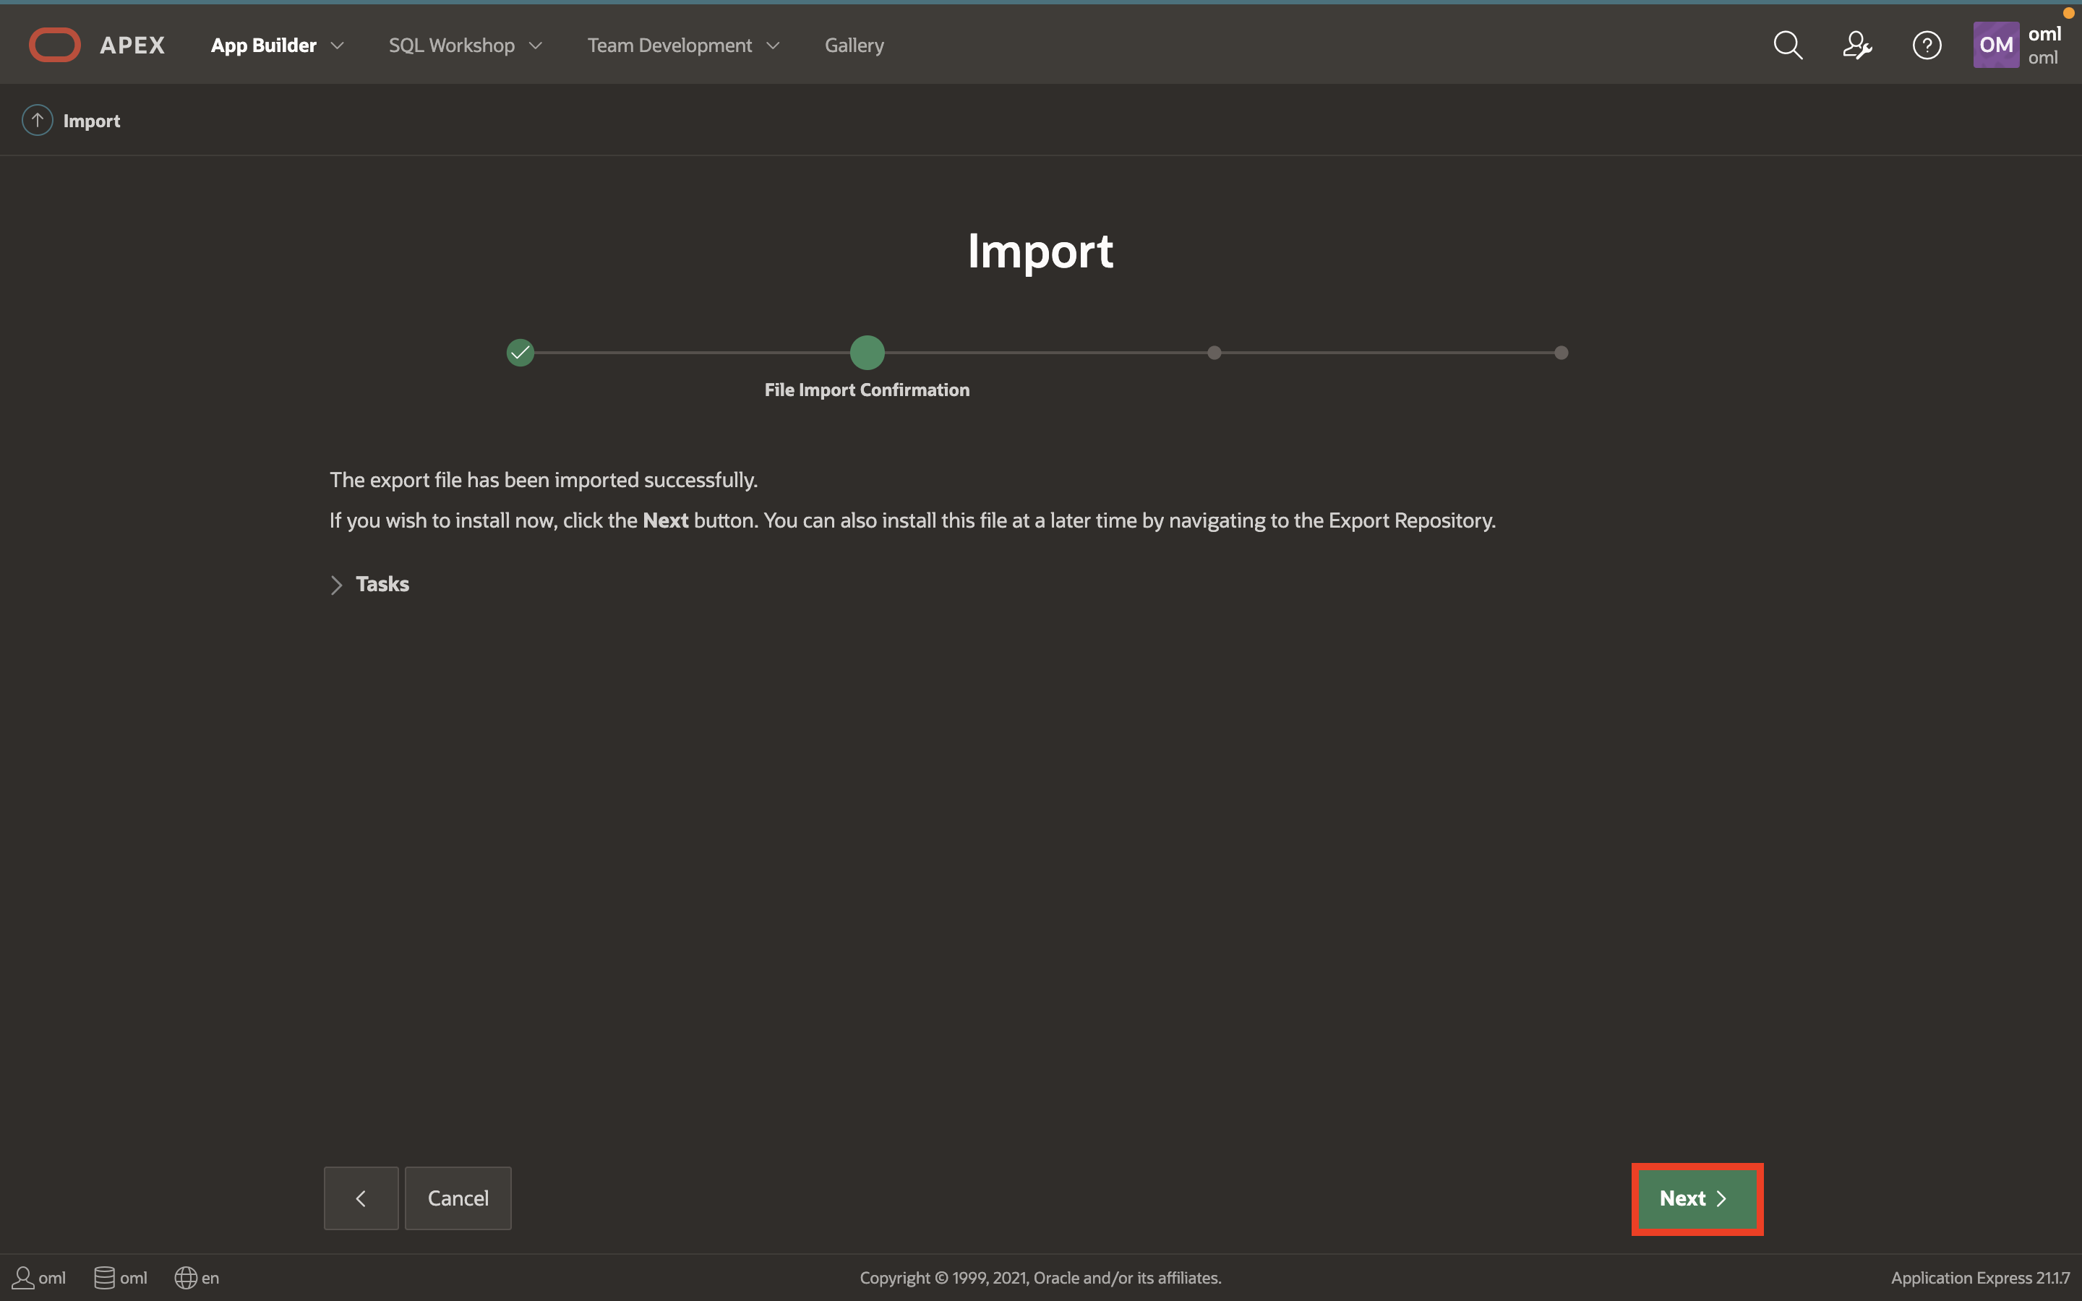Click the Cancel button

point(458,1198)
